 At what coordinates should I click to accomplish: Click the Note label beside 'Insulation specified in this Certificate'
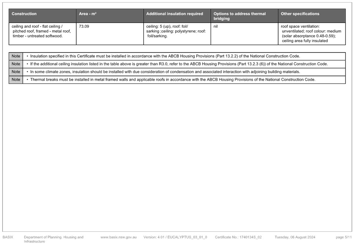tap(16, 56)
